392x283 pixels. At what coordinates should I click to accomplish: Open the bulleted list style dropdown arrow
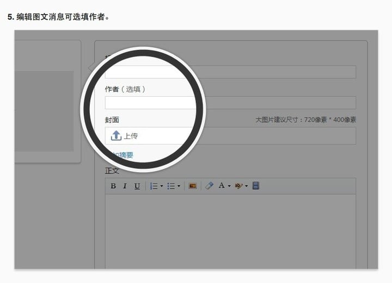(179, 186)
